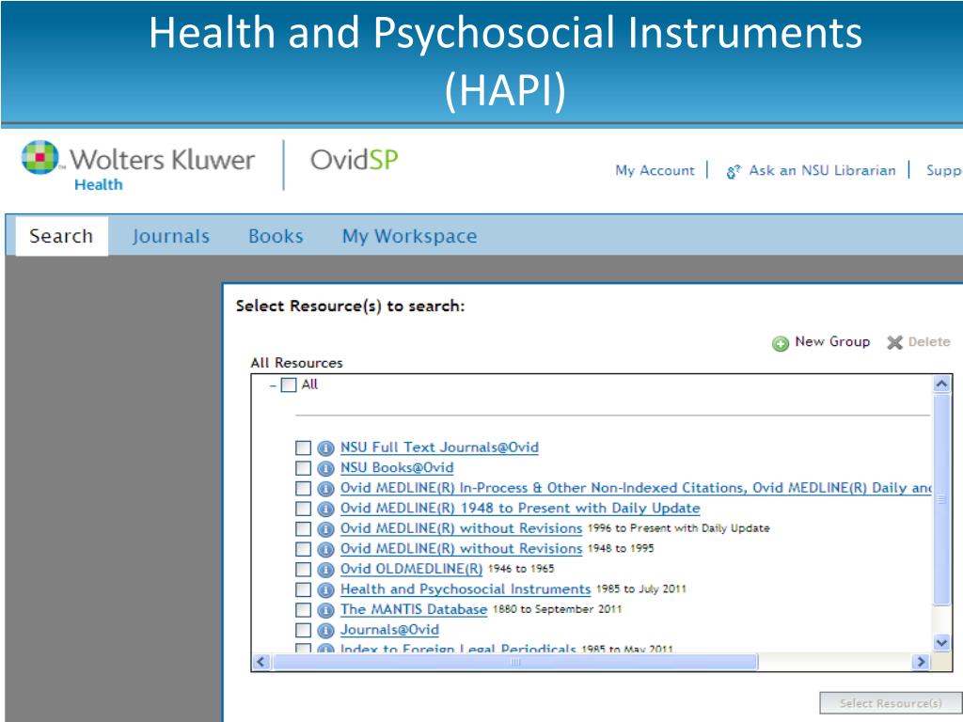Click info icon for Journals@Ovid row
Image resolution: width=963 pixels, height=722 pixels.
point(325,631)
